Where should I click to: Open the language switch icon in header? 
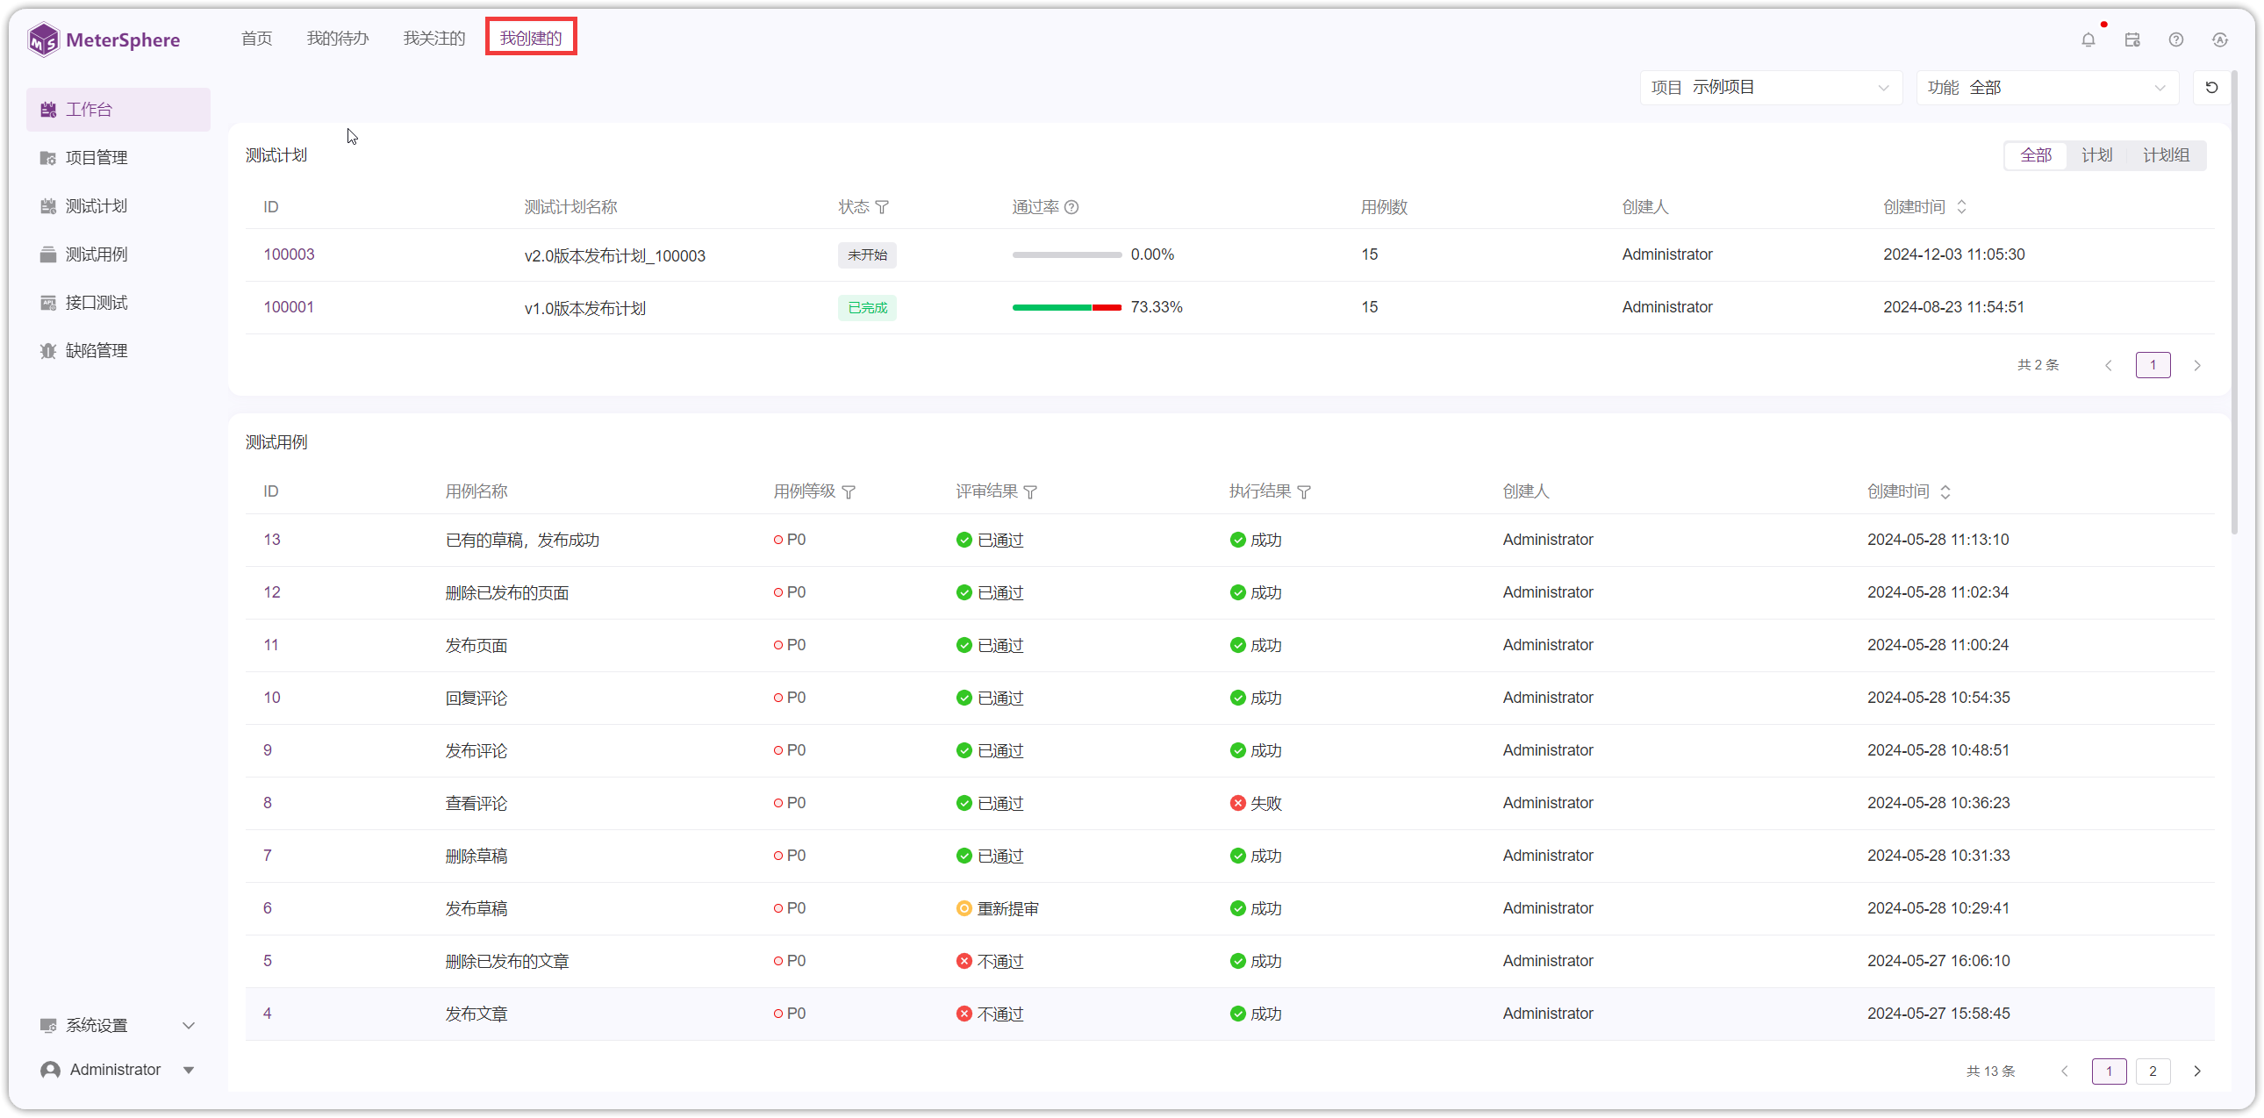click(2219, 39)
